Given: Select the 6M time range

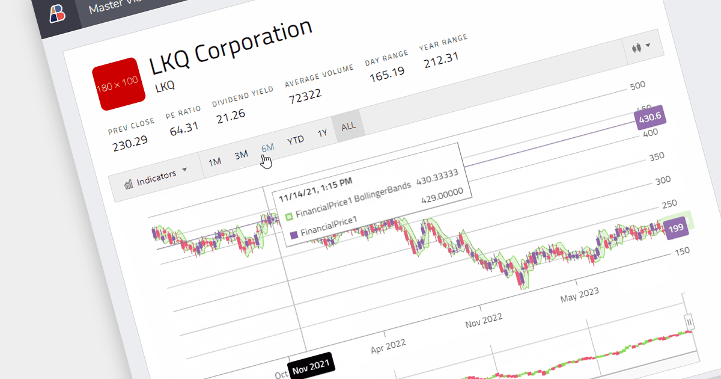Looking at the screenshot, I should 267,147.
